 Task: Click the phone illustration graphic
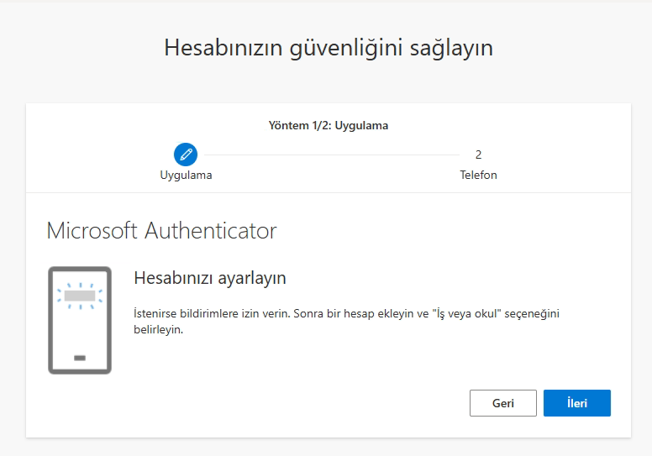click(80, 320)
